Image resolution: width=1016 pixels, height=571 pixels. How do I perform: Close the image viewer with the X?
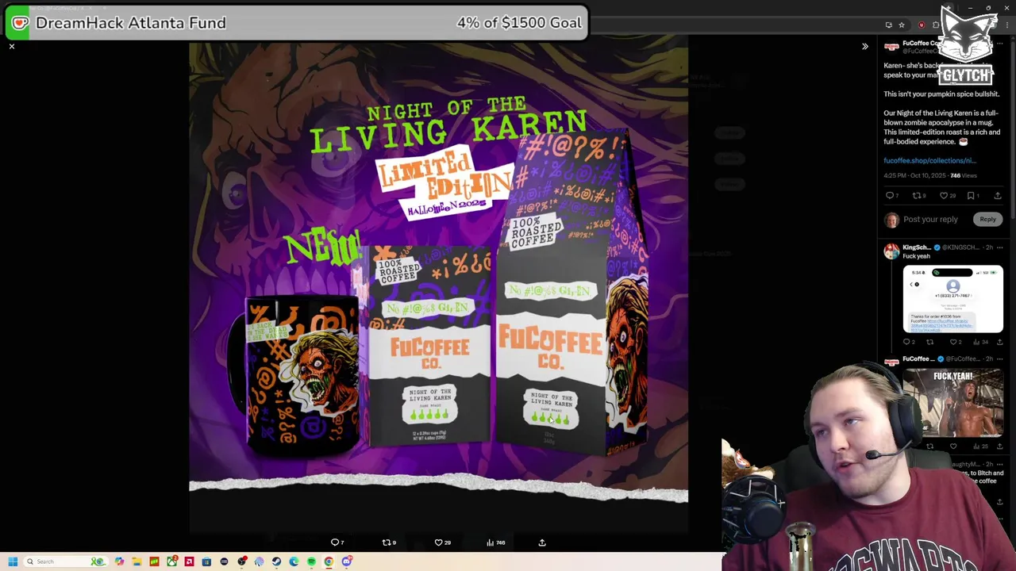(12, 47)
